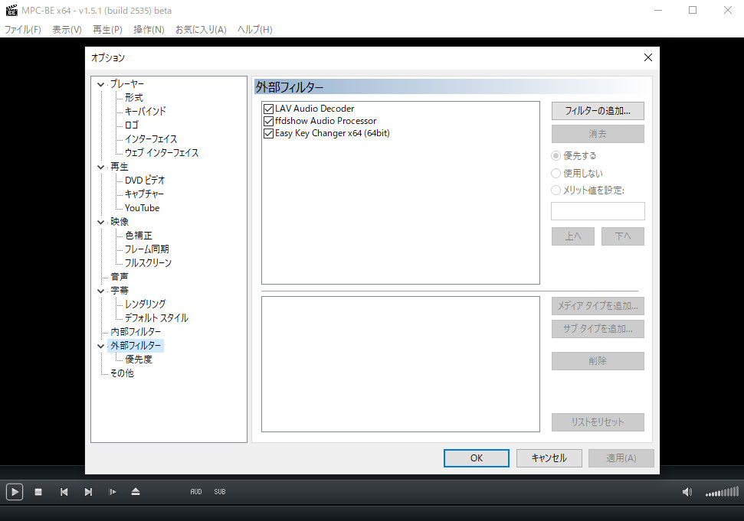The image size is (744, 521).
Task: Adjust the volume level slider
Action: (x=723, y=492)
